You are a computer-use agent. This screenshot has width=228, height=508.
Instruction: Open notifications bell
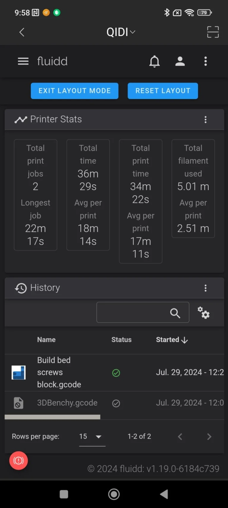pyautogui.click(x=154, y=61)
